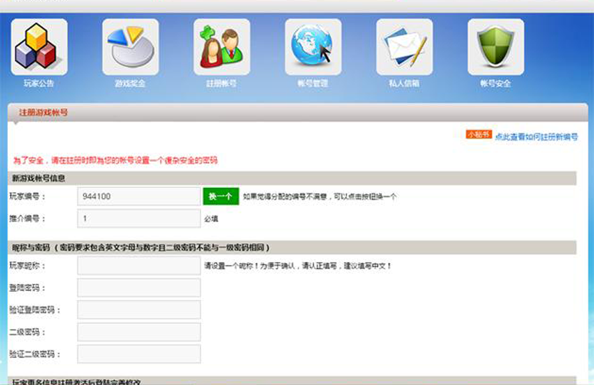This screenshot has height=385, width=594.
Task: Click the 新游戏帐号信息 section header
Action: (292, 178)
